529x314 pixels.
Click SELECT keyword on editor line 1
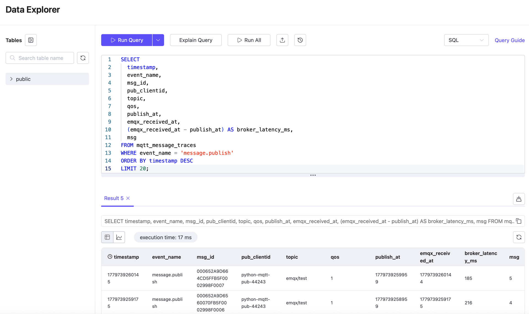[130, 59]
